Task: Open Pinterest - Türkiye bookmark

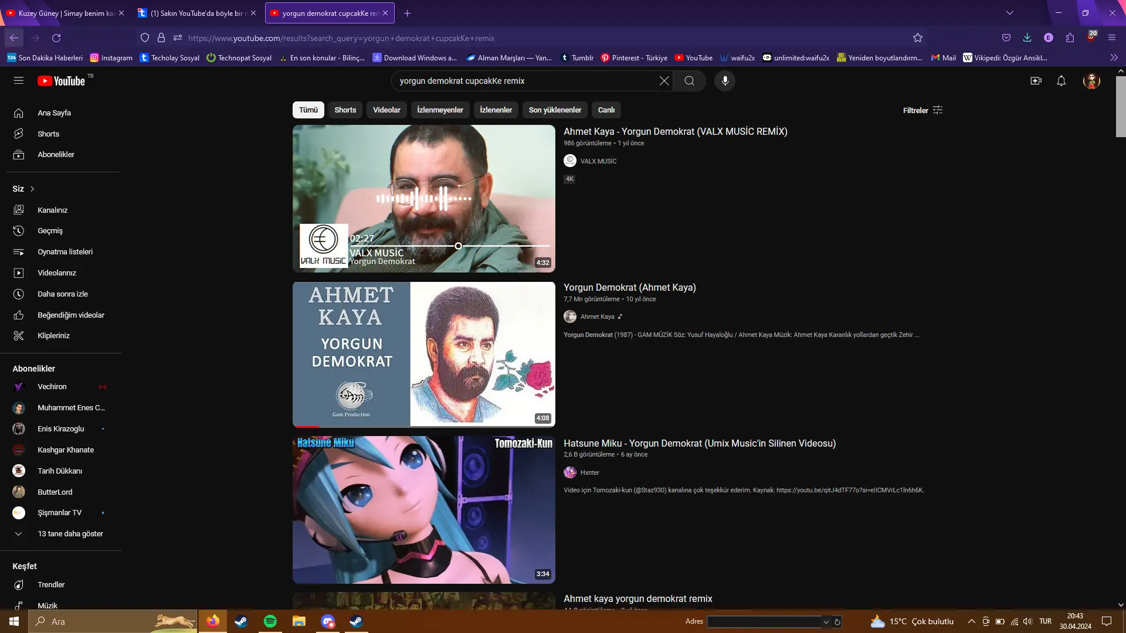Action: [x=634, y=57]
